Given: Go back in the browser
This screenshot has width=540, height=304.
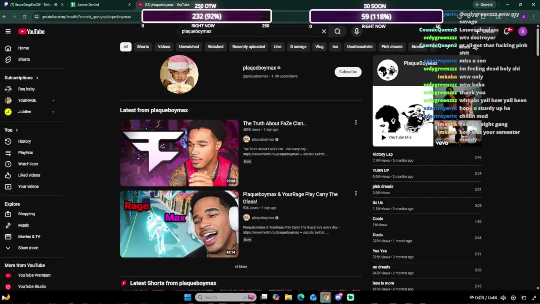Looking at the screenshot, I should 4,16.
